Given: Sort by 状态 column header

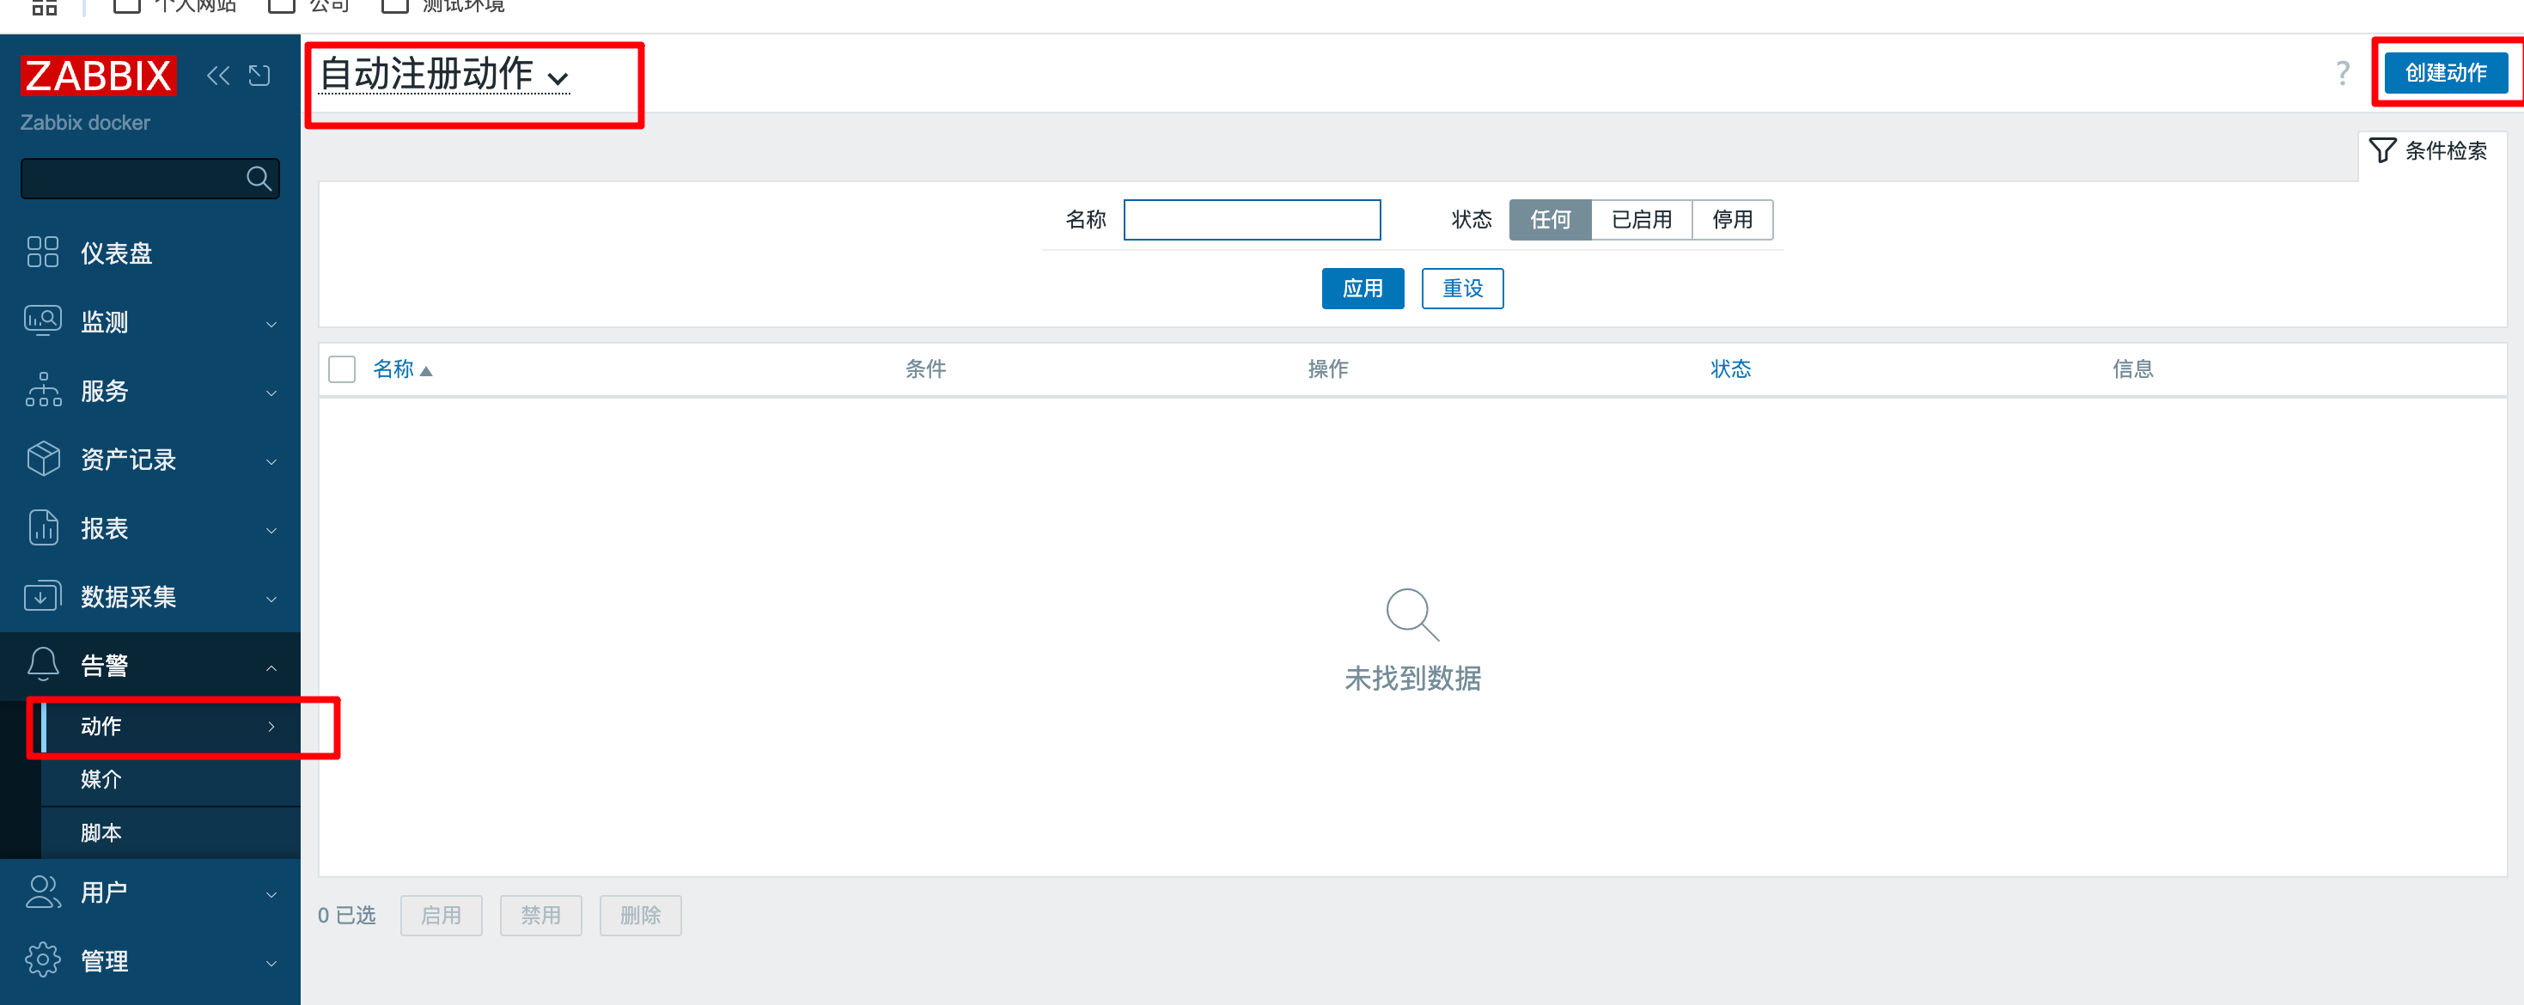Looking at the screenshot, I should tap(1729, 369).
